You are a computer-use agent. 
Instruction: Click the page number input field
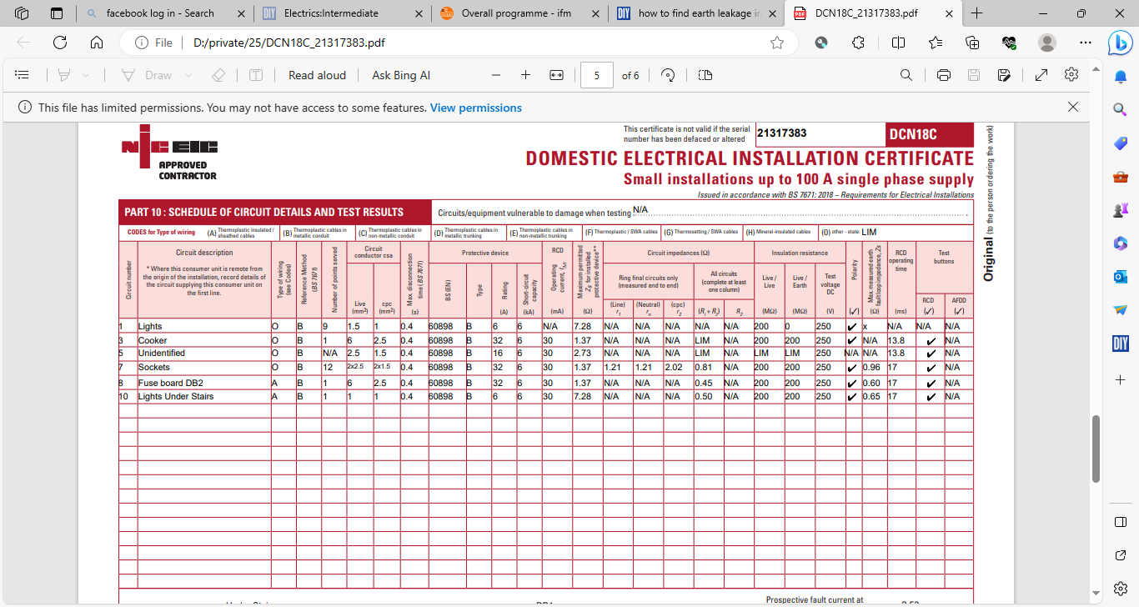(x=597, y=75)
